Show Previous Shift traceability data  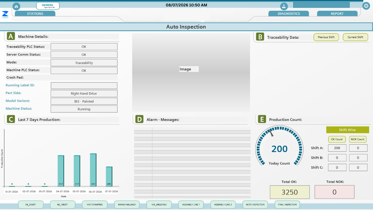click(326, 37)
